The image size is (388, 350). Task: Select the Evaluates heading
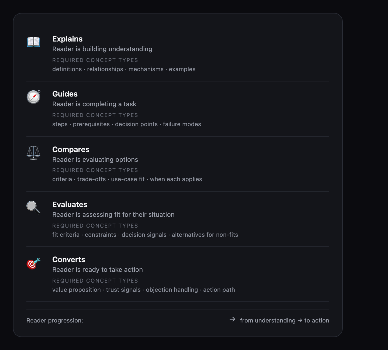pyautogui.click(x=70, y=205)
